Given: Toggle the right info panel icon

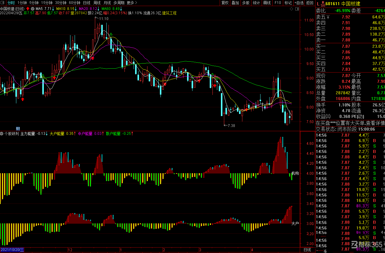Looking at the screenshot, I should [x=297, y=9].
